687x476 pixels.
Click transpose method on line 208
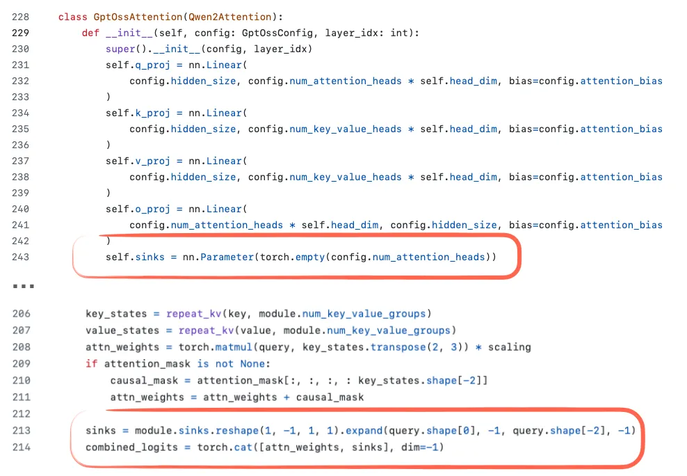pyautogui.click(x=398, y=347)
